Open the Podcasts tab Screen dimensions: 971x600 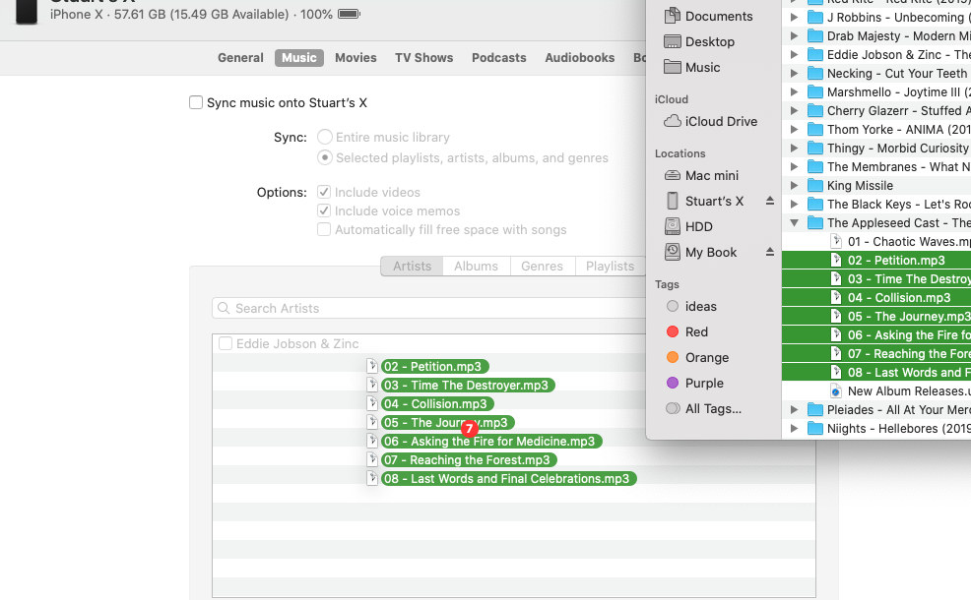[498, 57]
